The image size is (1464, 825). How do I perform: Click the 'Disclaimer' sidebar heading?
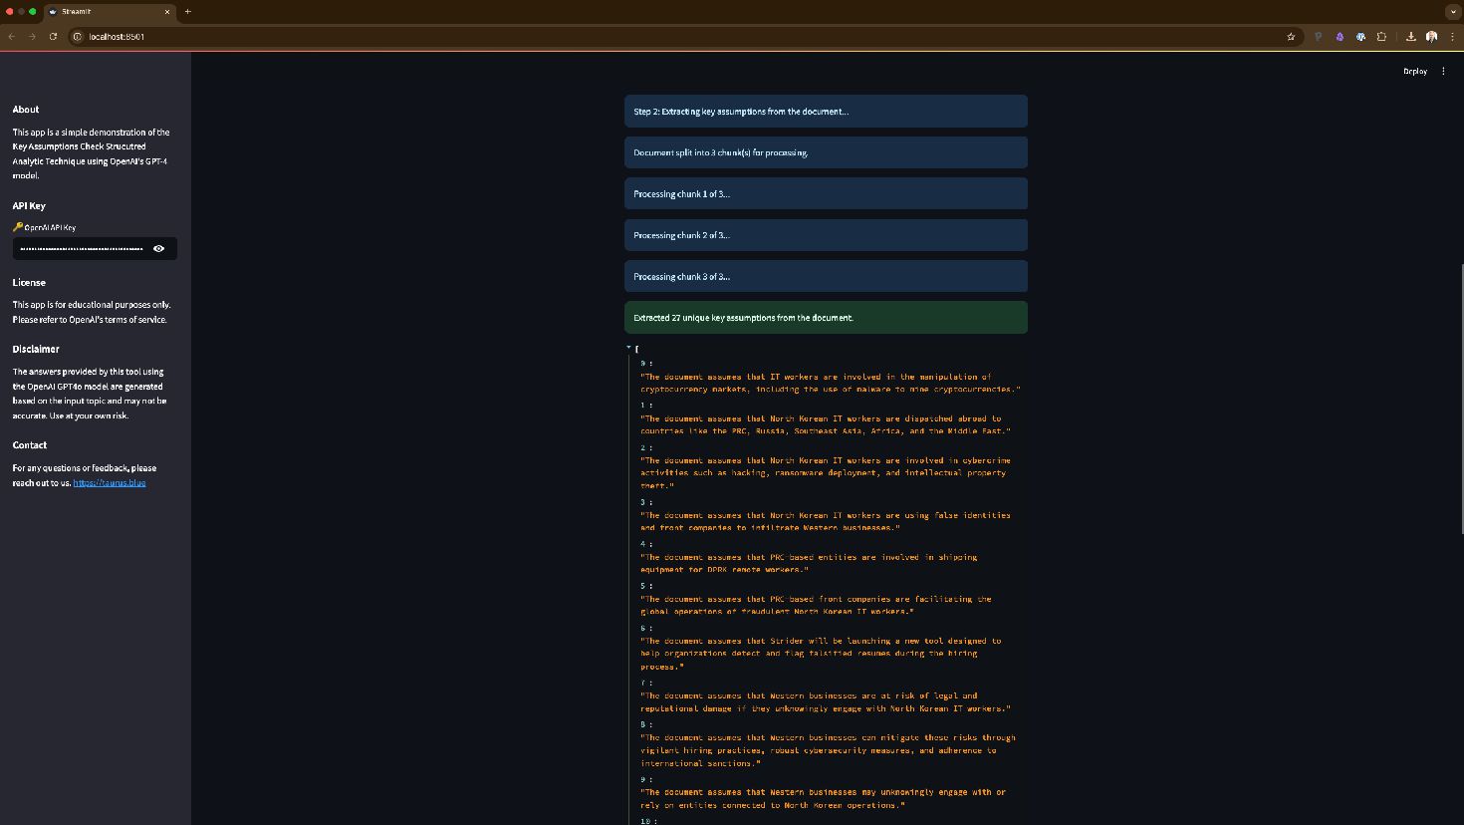coord(36,350)
